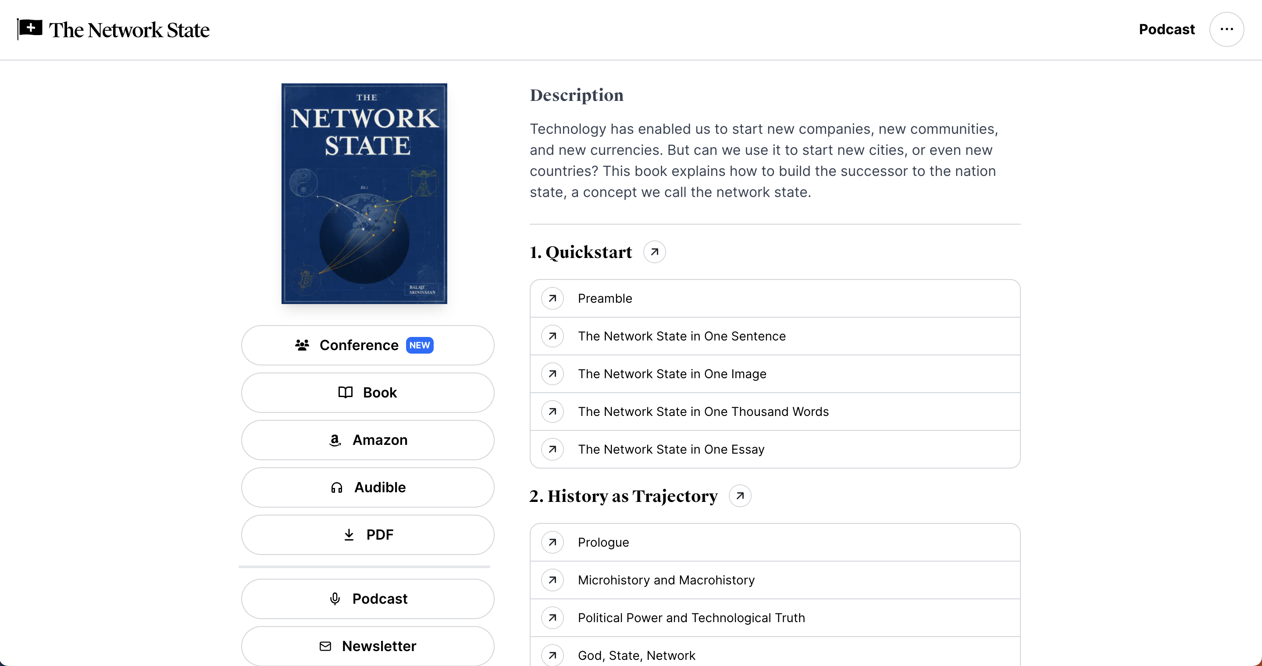
Task: Click the flag logo icon in header
Action: pyautogui.click(x=29, y=29)
